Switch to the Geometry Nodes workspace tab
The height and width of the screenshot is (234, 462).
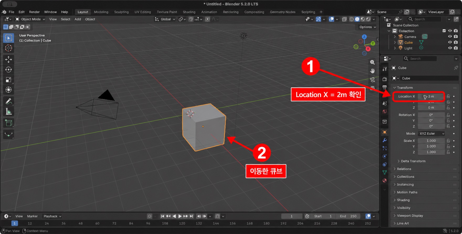click(x=283, y=12)
